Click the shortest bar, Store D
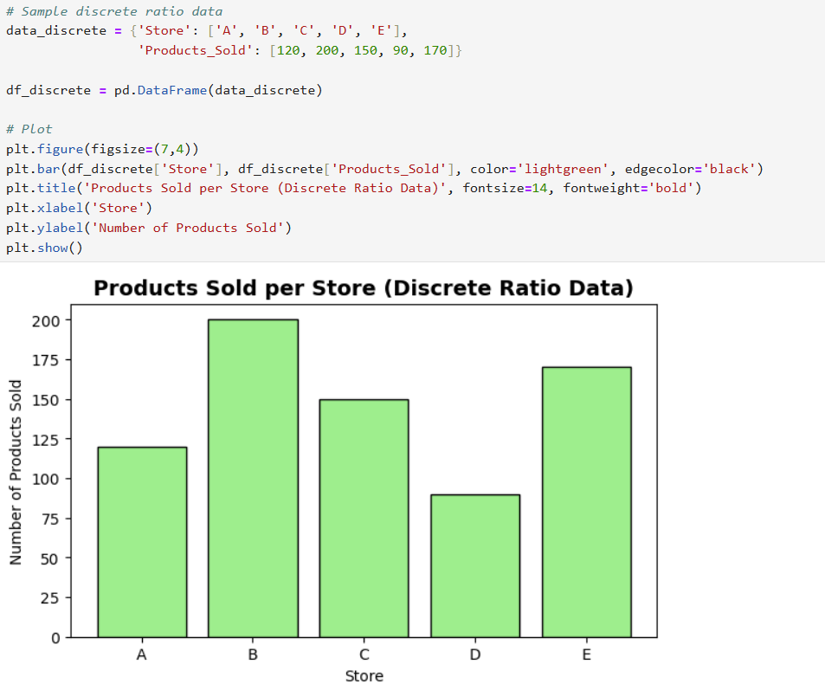 [x=474, y=565]
